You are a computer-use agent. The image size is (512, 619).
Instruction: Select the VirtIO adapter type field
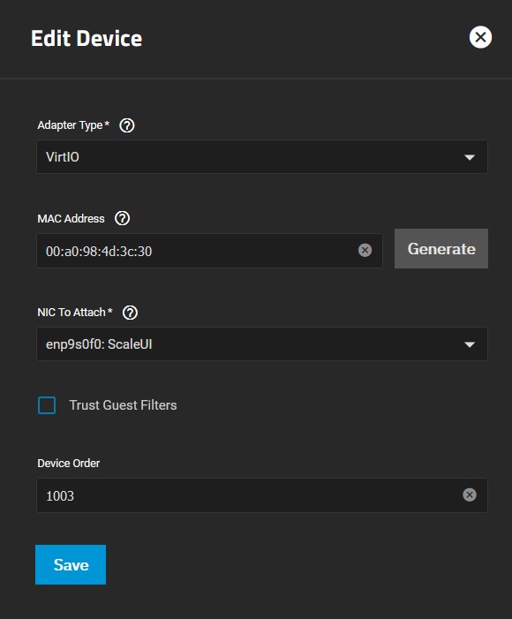[262, 156]
